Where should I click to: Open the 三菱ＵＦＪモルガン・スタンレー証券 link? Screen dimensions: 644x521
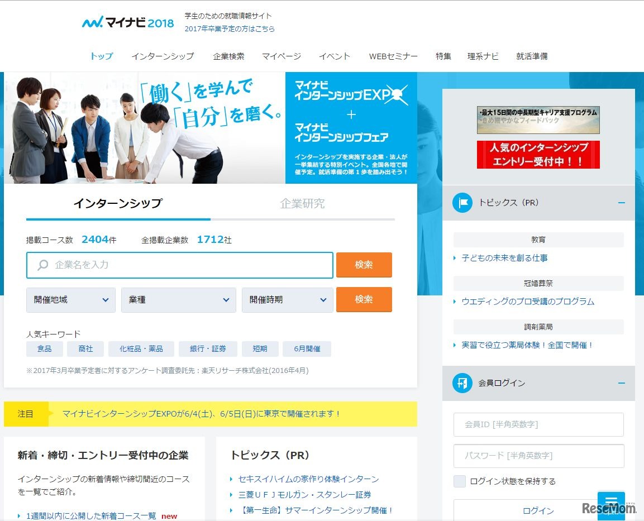[305, 495]
